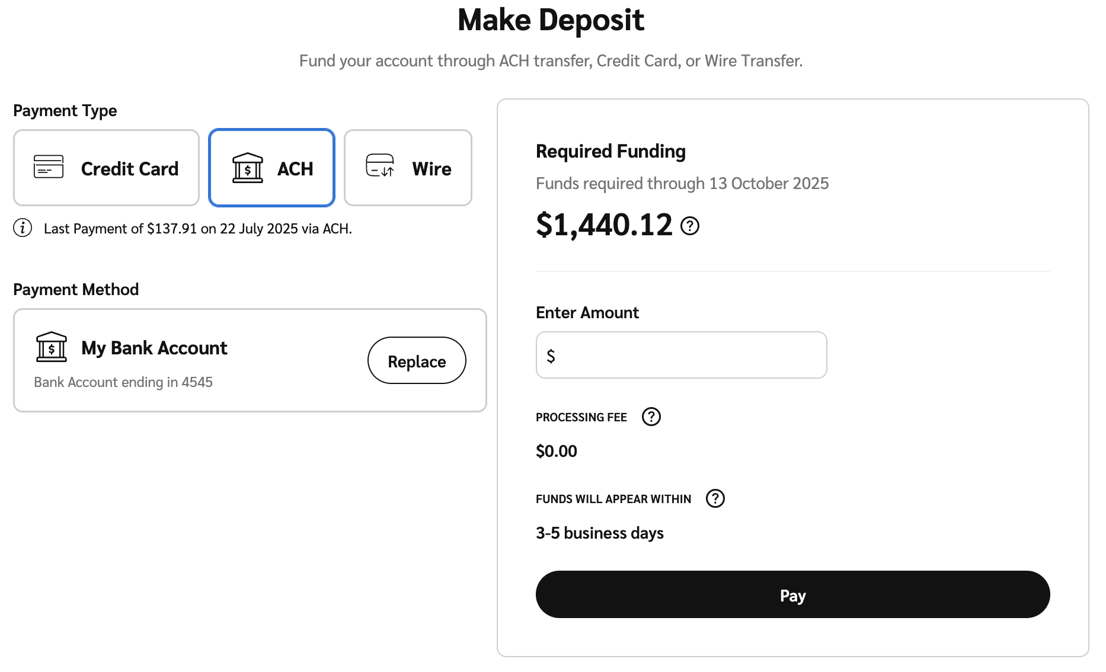Click the 3-5 business days text
1106x672 pixels.
[x=599, y=533]
